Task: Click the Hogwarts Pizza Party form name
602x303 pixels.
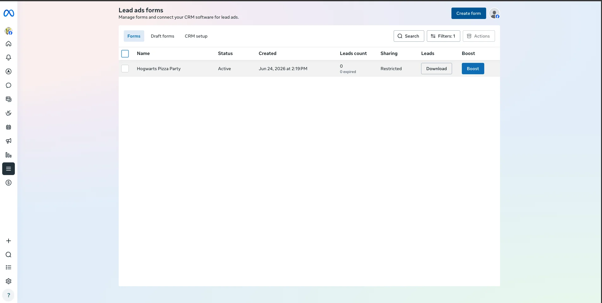Action: tap(159, 69)
